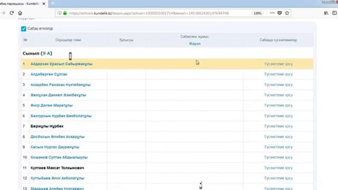Toggle the Firefox sidebar icon

coord(334,13)
